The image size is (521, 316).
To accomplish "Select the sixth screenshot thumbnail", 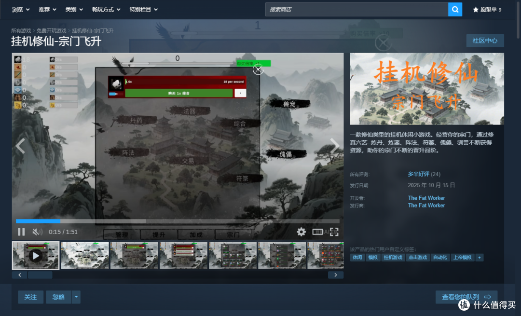I will (x=282, y=255).
